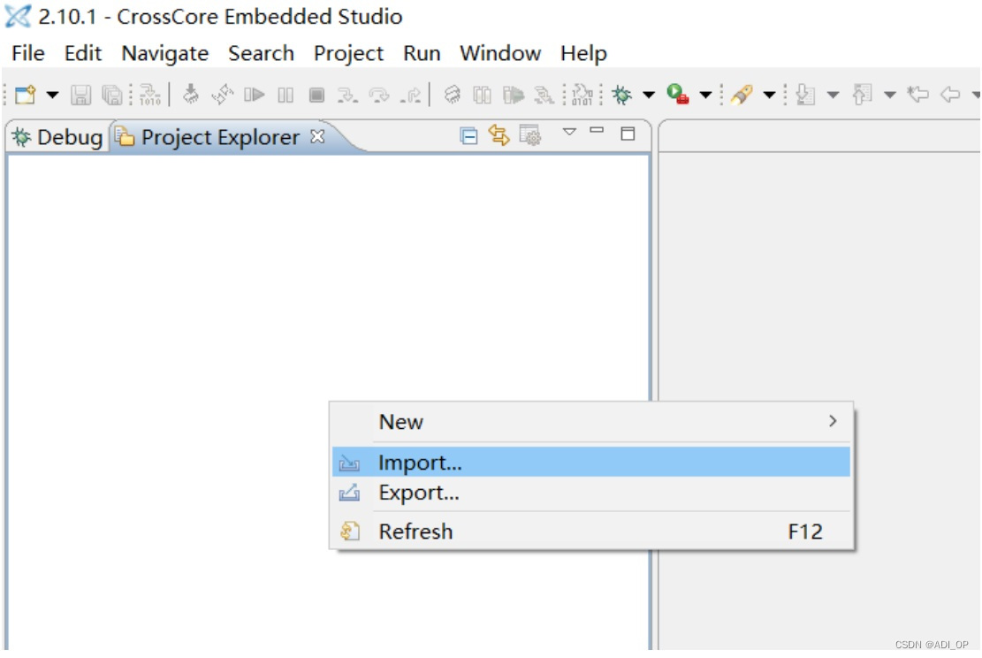This screenshot has width=982, height=658.
Task: Click the Terminate (stop square) debug icon
Action: coord(317,95)
